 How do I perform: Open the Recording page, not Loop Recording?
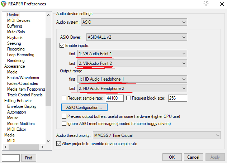click(16, 49)
